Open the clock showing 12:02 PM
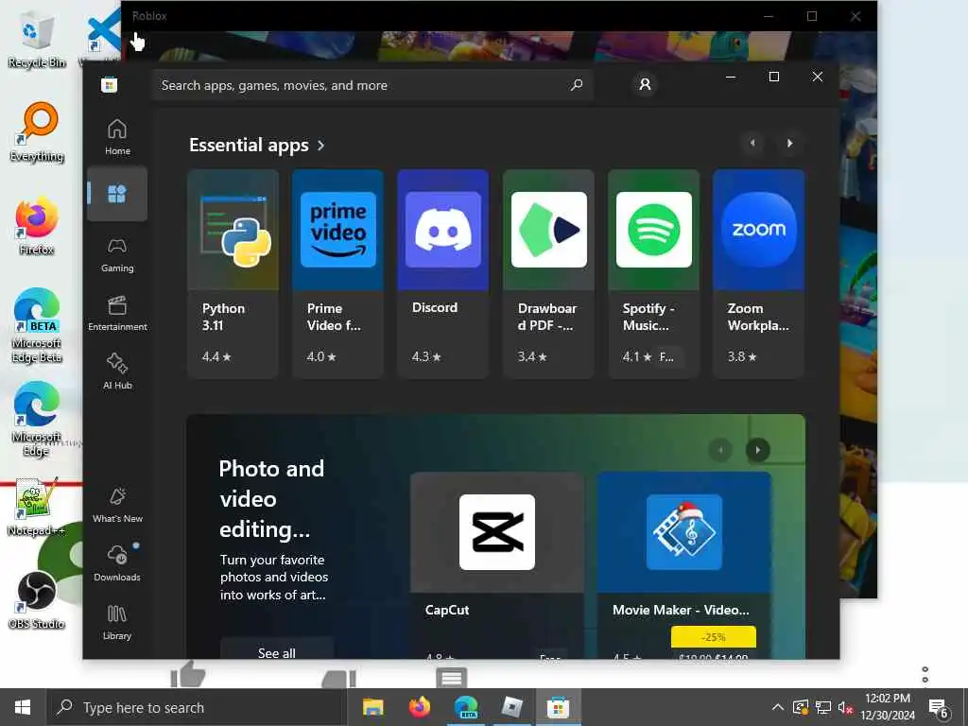This screenshot has width=968, height=726. click(x=888, y=707)
